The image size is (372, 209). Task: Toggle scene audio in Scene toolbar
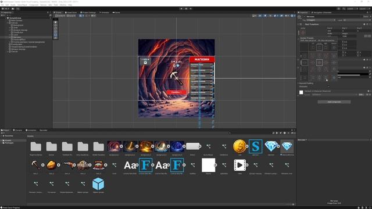(x=270, y=16)
